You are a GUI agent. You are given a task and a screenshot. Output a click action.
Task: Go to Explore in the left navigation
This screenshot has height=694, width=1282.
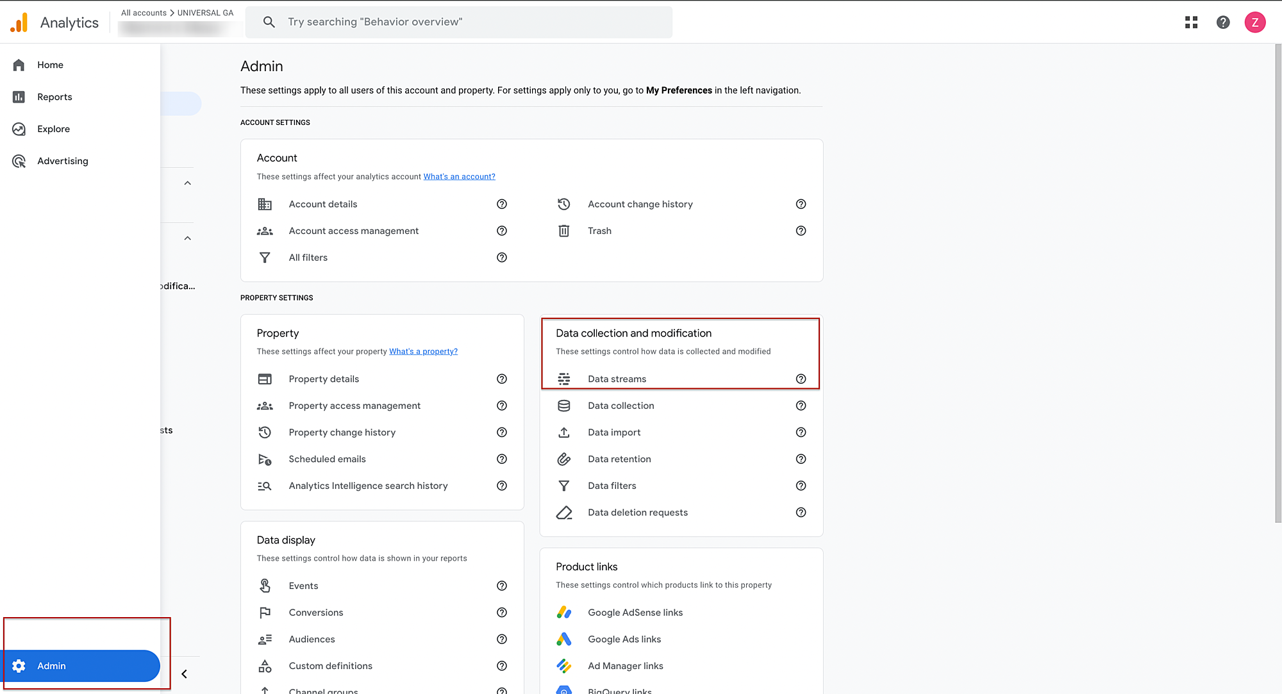coord(53,129)
